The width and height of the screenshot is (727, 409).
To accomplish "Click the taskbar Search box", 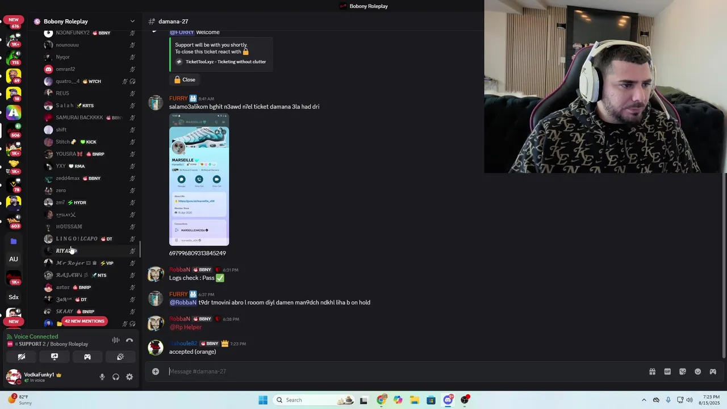I will 315,400.
